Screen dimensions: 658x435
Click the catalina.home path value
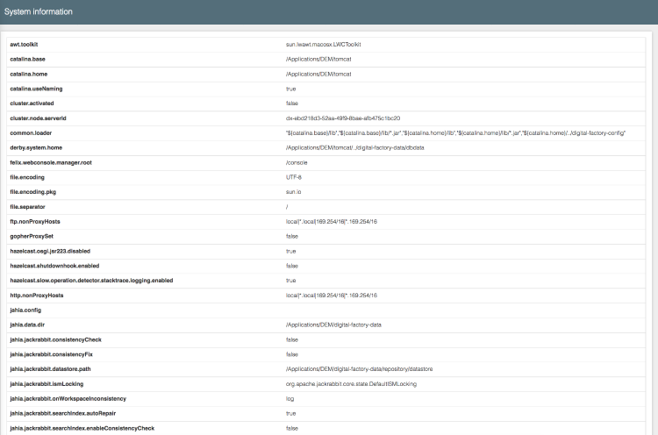coord(318,74)
